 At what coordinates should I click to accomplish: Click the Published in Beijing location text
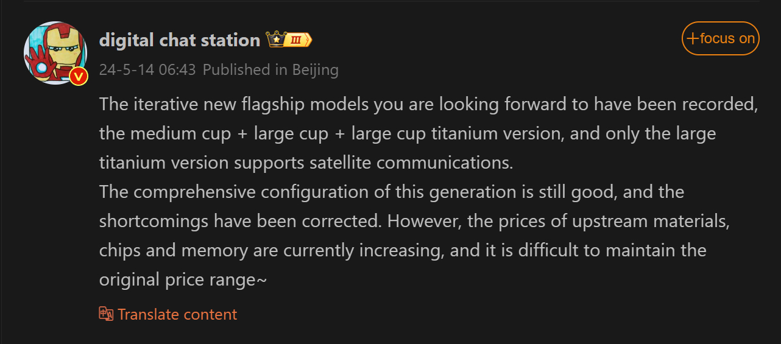pos(270,70)
